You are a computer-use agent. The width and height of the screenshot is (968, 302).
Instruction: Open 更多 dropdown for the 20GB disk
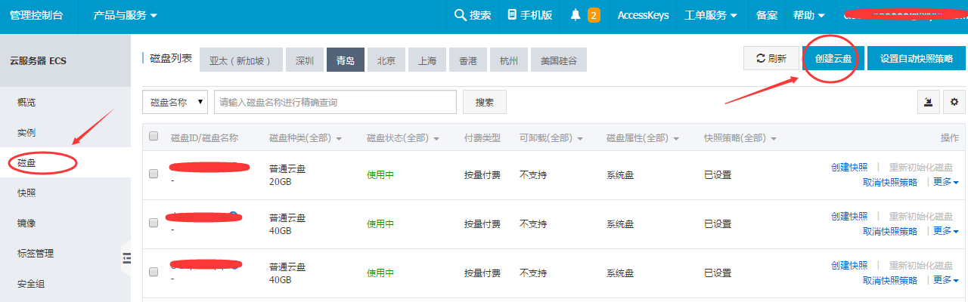pyautogui.click(x=945, y=182)
